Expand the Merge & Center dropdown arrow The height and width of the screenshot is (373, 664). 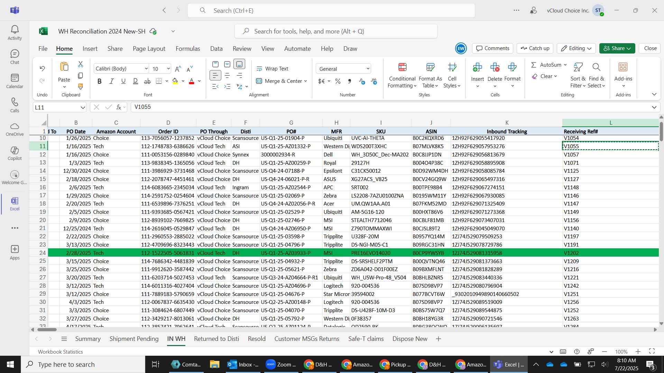(x=306, y=81)
